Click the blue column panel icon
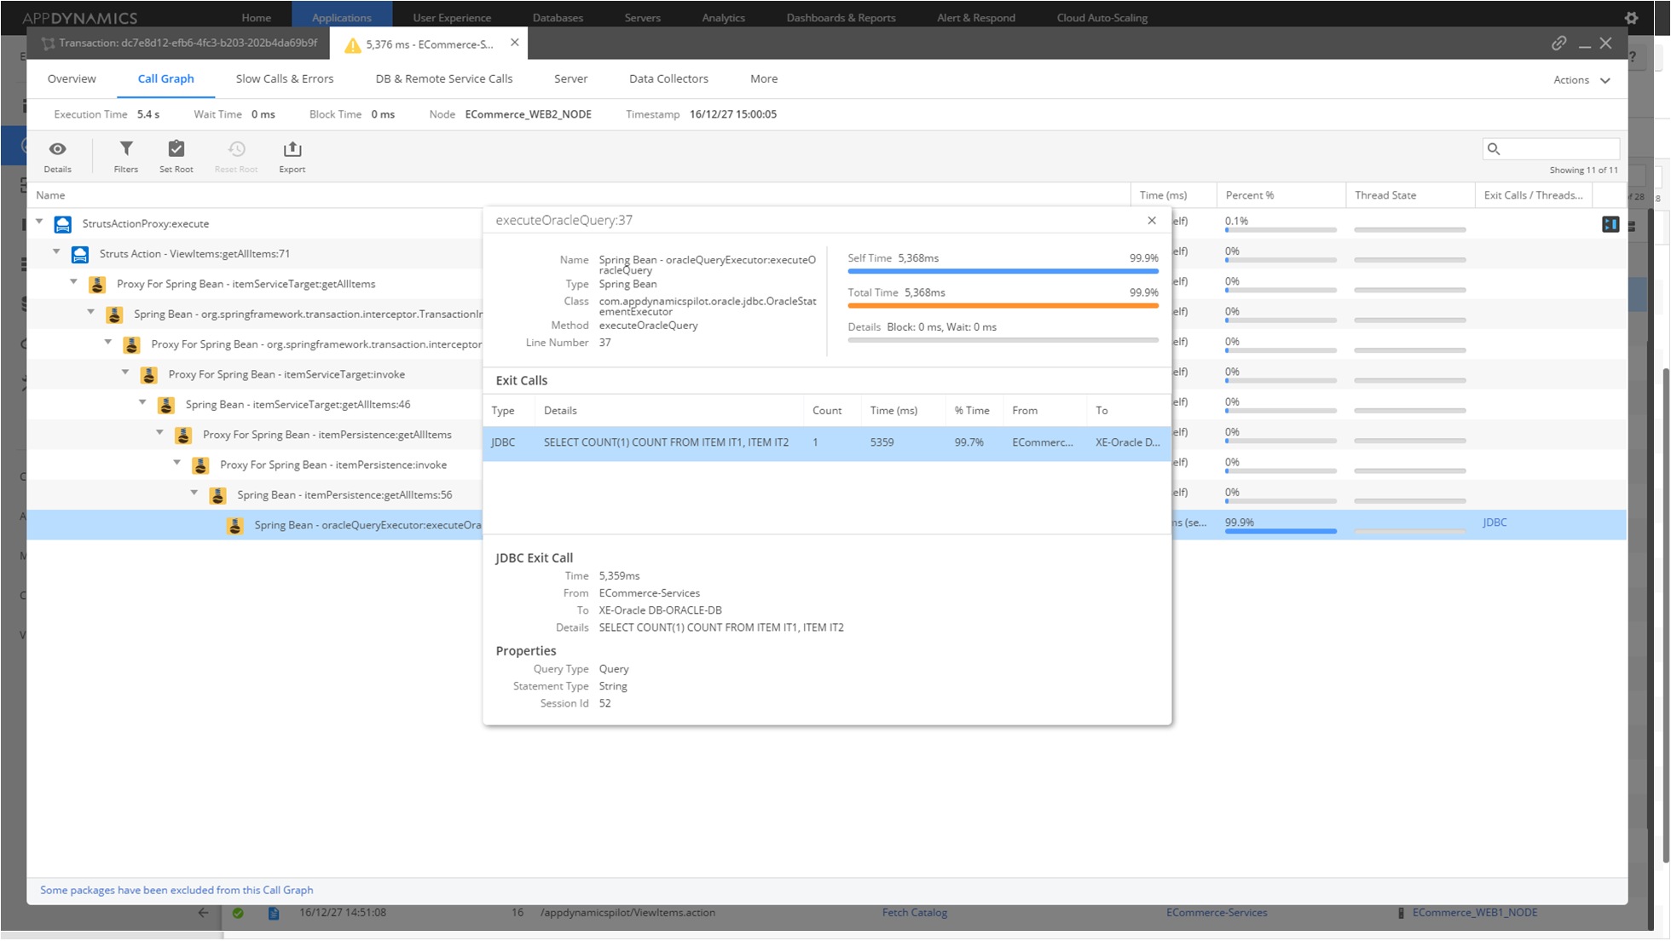The image size is (1671, 941). point(1610,224)
